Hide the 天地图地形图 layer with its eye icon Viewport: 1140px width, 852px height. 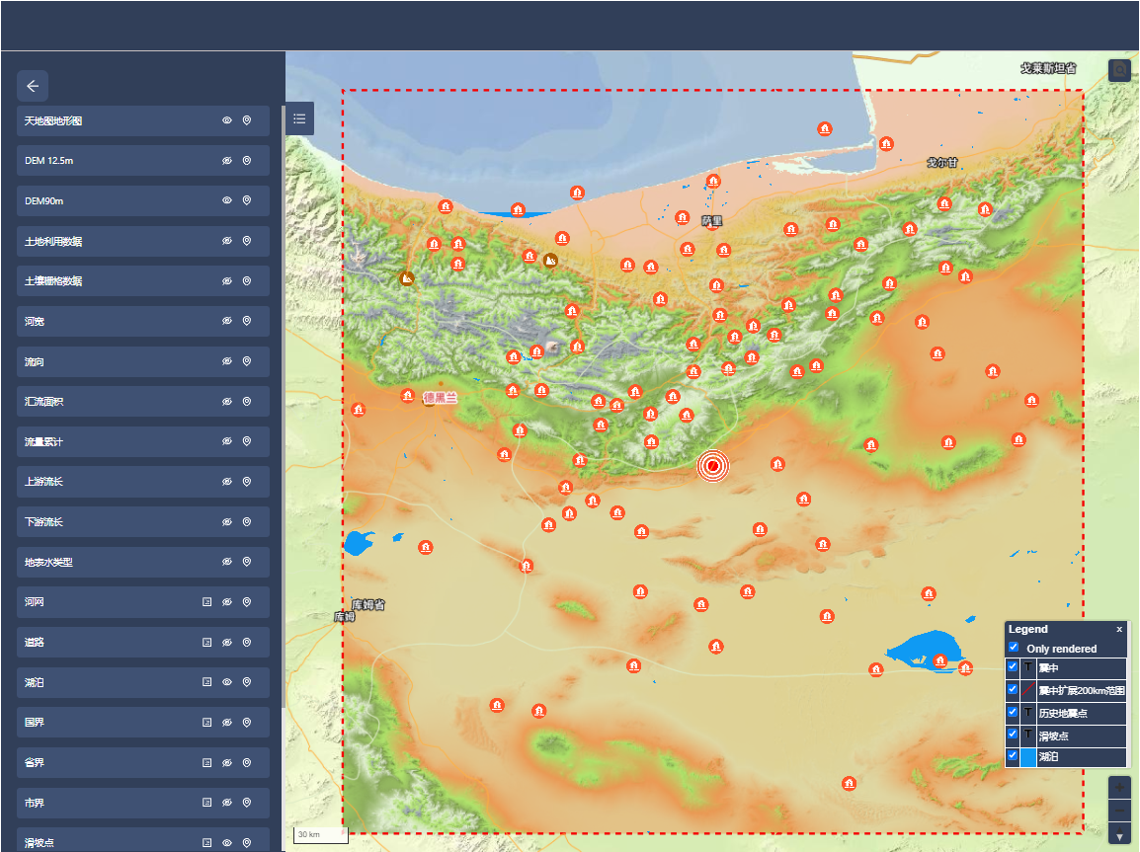click(226, 120)
